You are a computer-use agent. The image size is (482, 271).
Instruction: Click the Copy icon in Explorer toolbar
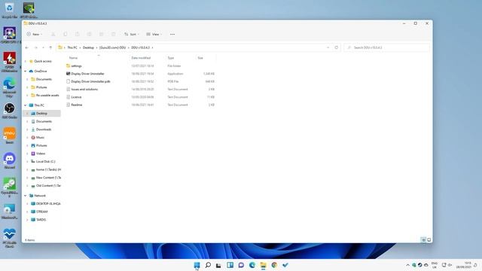(66, 34)
